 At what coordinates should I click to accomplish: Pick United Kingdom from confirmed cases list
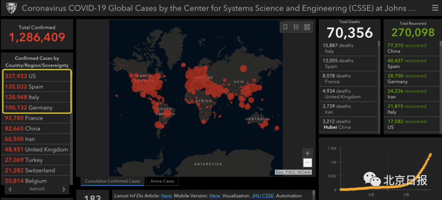tap(37, 149)
